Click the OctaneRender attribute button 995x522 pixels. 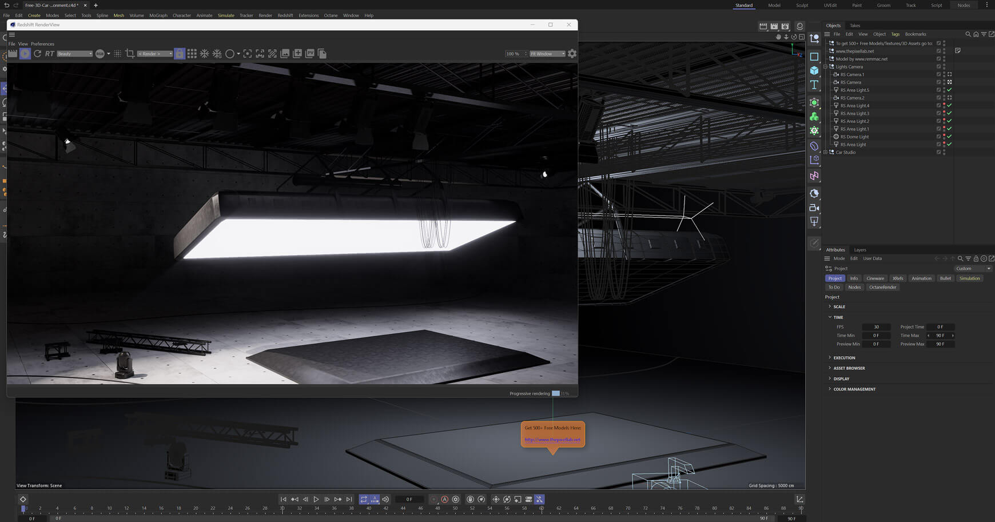(x=882, y=287)
